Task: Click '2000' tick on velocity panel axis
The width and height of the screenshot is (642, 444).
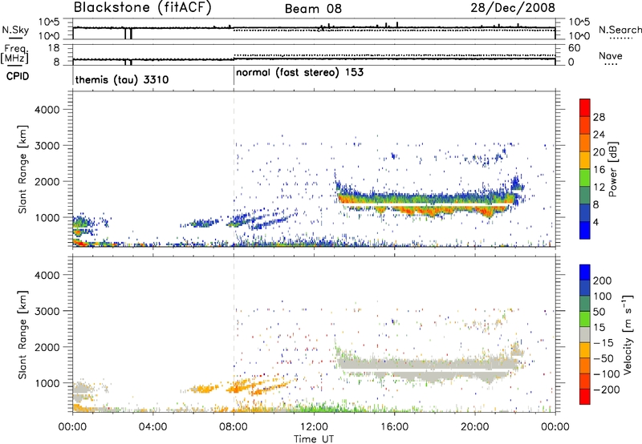Action: pyautogui.click(x=47, y=347)
